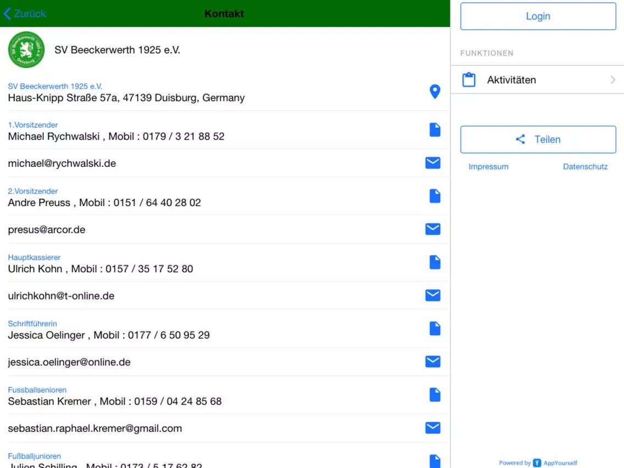The height and width of the screenshot is (468, 624).
Task: Click the Kontakt page title
Action: (x=224, y=14)
